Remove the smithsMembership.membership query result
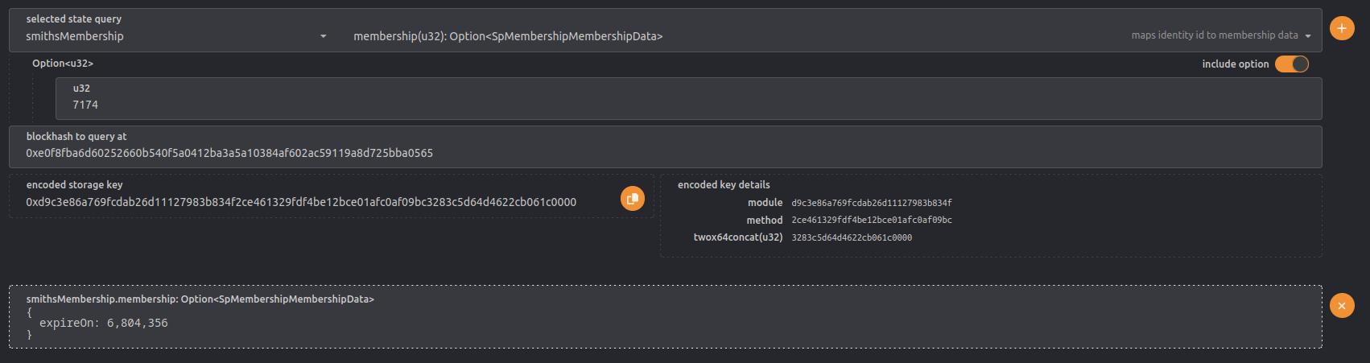This screenshot has width=1370, height=363. (x=1342, y=306)
